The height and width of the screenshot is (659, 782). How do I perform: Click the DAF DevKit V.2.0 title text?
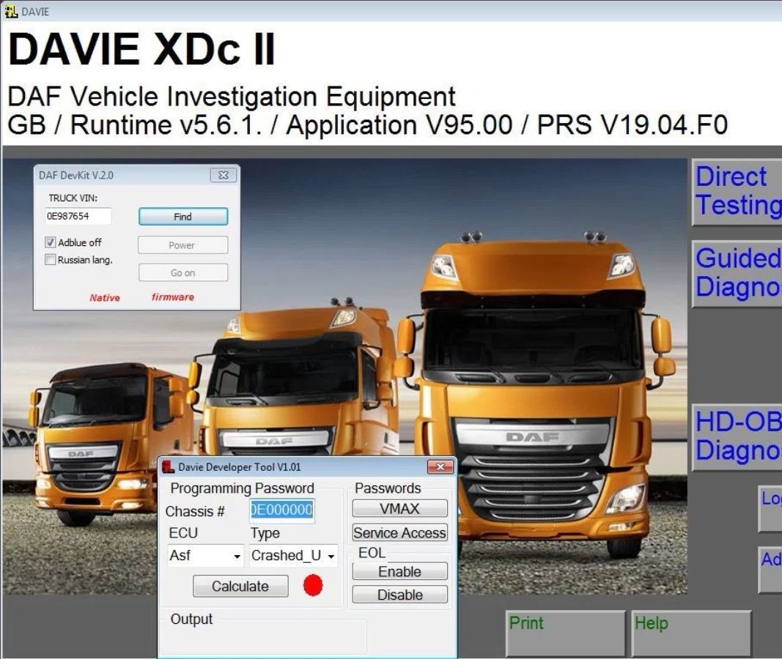click(75, 175)
